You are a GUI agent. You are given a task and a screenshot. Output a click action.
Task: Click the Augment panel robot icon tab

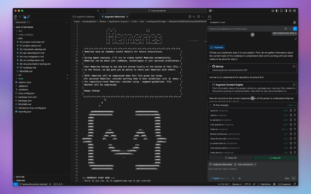(x=210, y=17)
